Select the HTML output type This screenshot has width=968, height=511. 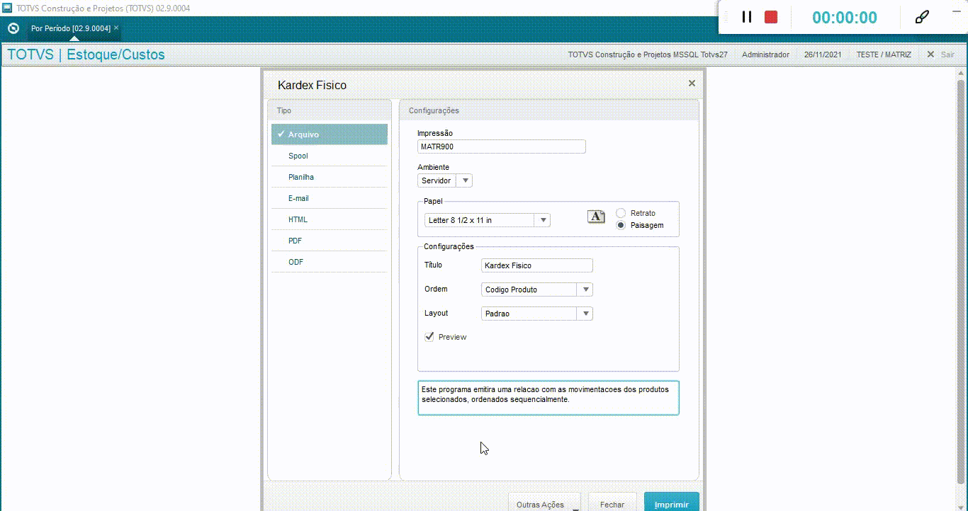[x=330, y=219]
